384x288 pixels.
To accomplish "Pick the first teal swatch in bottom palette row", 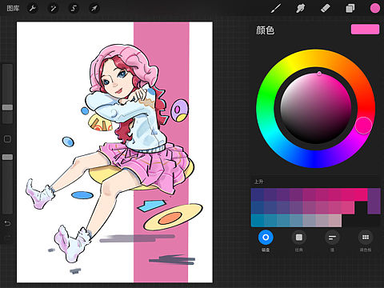I will 258,221.
